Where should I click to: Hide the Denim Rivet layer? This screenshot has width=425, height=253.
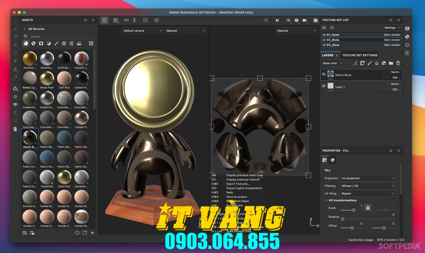click(x=324, y=74)
